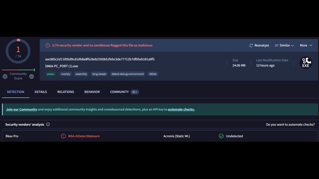Click green check icon beside Undetected

[x=221, y=136]
